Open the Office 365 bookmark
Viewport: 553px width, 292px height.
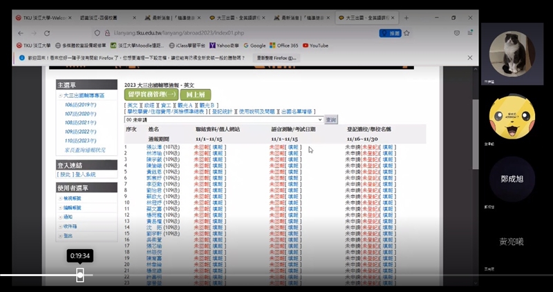pyautogui.click(x=282, y=46)
